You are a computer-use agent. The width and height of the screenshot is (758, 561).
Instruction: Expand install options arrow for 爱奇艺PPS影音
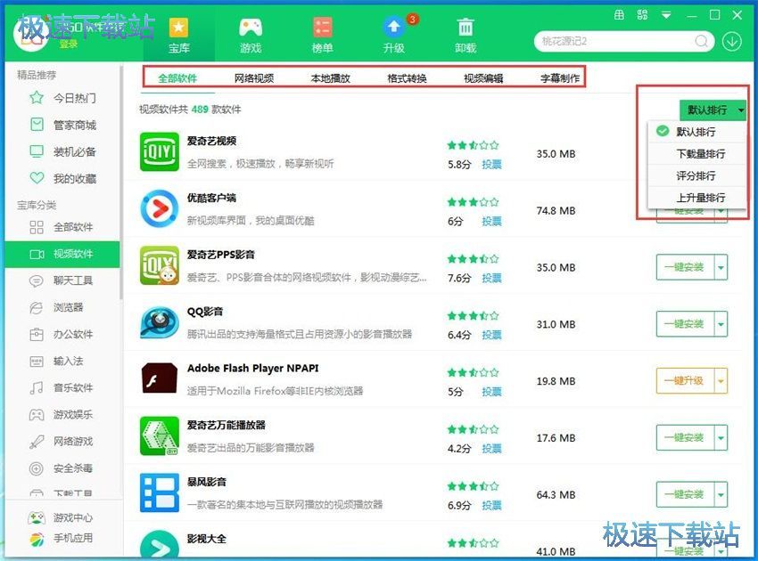click(x=721, y=267)
